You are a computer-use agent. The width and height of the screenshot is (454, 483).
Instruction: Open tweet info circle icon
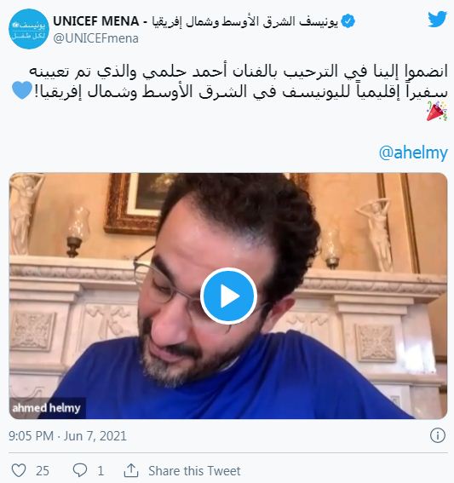pyautogui.click(x=437, y=435)
